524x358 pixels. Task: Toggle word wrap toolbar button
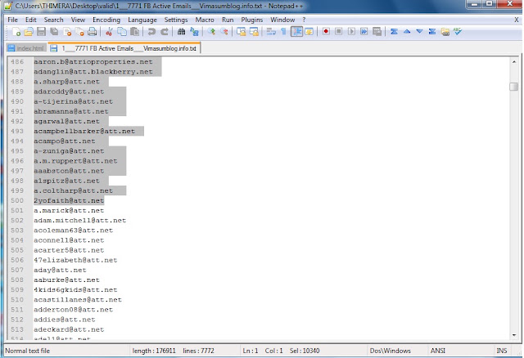point(271,32)
